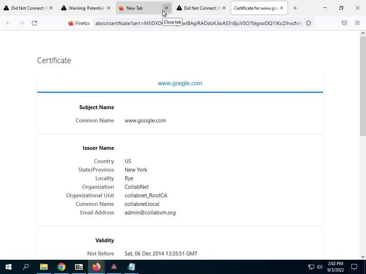The image size is (366, 274).
Task: Click the Firefox taskbar icon
Action: (x=97, y=267)
